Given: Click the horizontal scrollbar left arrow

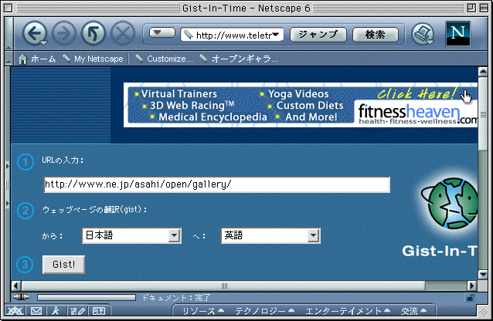Looking at the screenshot, I should point(16,286).
